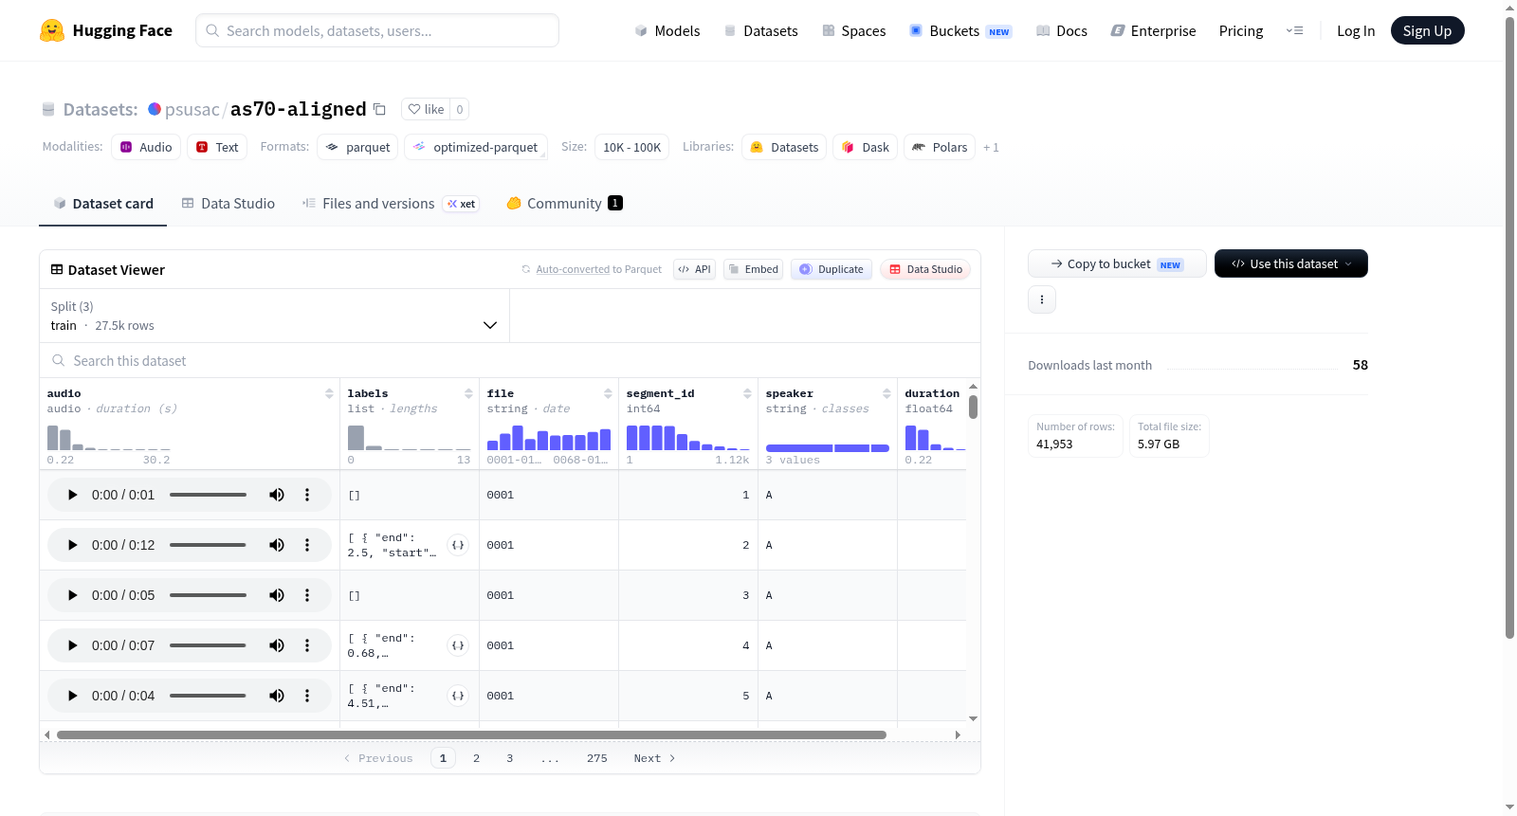1517x816 pixels.
Task: Seek the 0:05 audio progress bar
Action: point(208,595)
